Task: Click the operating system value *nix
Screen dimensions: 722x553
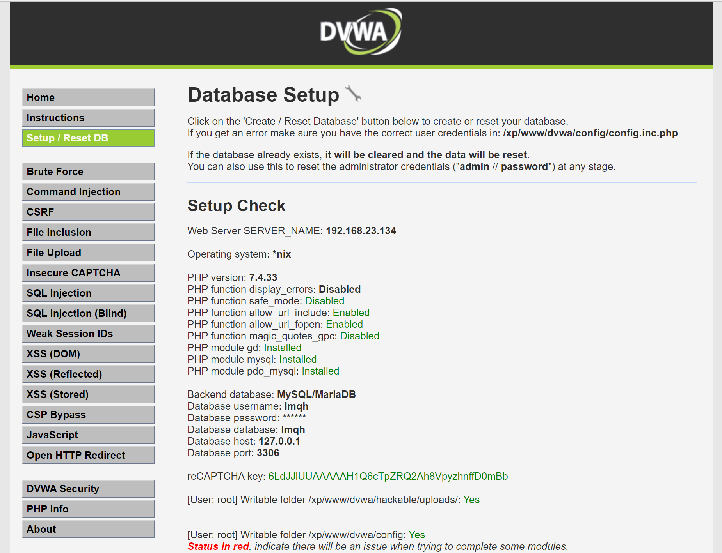Action: 282,254
